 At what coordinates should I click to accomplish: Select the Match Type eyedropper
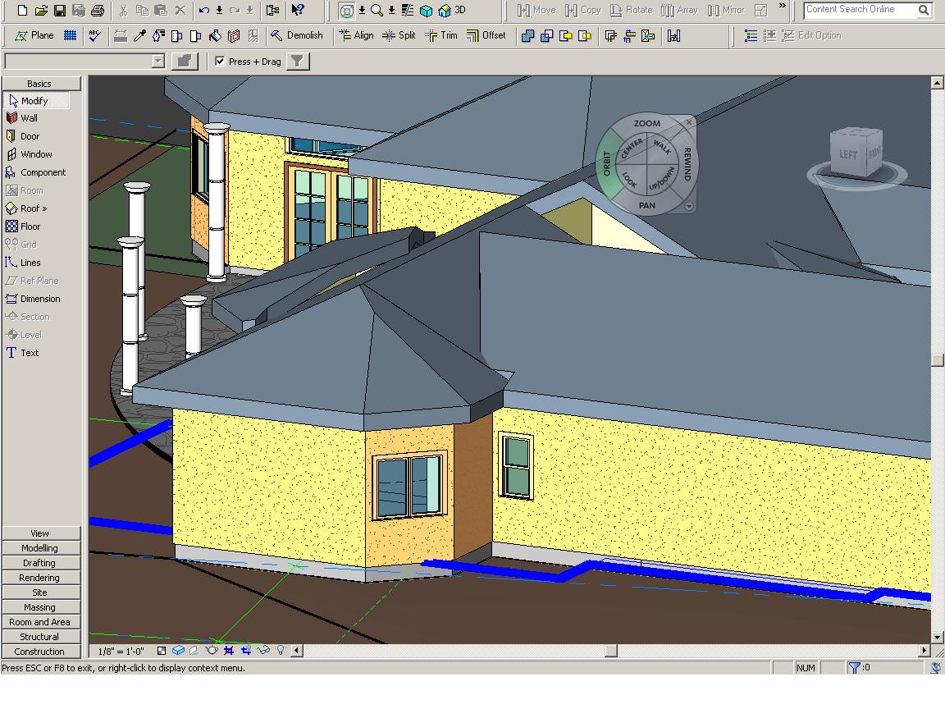coord(139,35)
